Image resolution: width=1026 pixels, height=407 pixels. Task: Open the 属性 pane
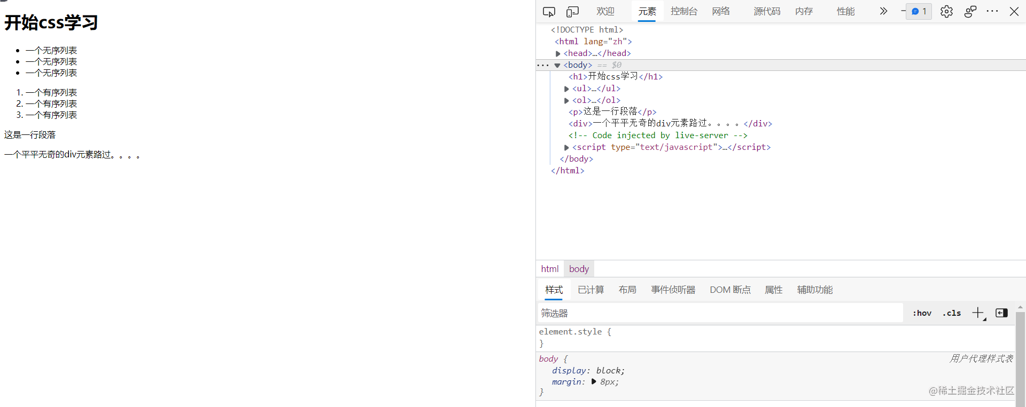(773, 290)
